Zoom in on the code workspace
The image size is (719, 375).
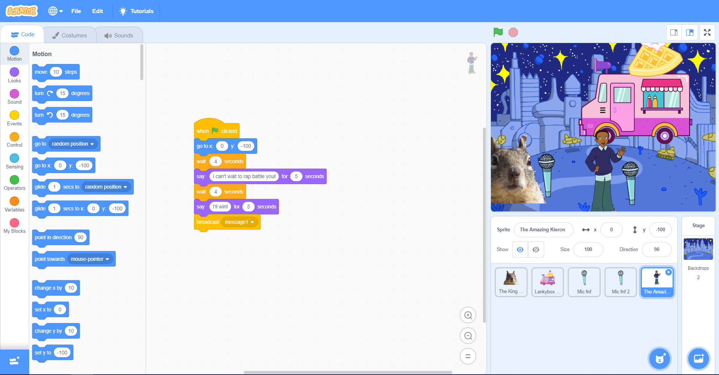point(468,315)
